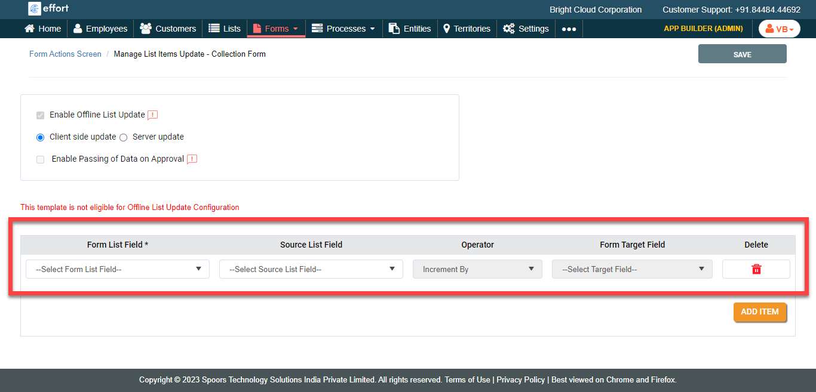Click the ADD ITEM button
The width and height of the screenshot is (816, 392).
(x=759, y=312)
